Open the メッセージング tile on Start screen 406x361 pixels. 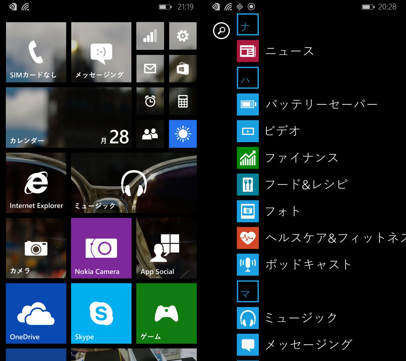(101, 52)
